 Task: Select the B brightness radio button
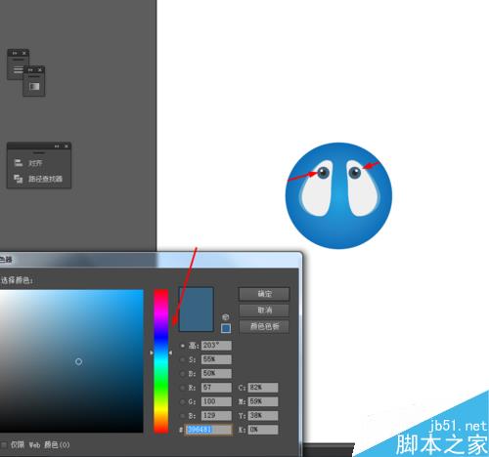pos(183,374)
